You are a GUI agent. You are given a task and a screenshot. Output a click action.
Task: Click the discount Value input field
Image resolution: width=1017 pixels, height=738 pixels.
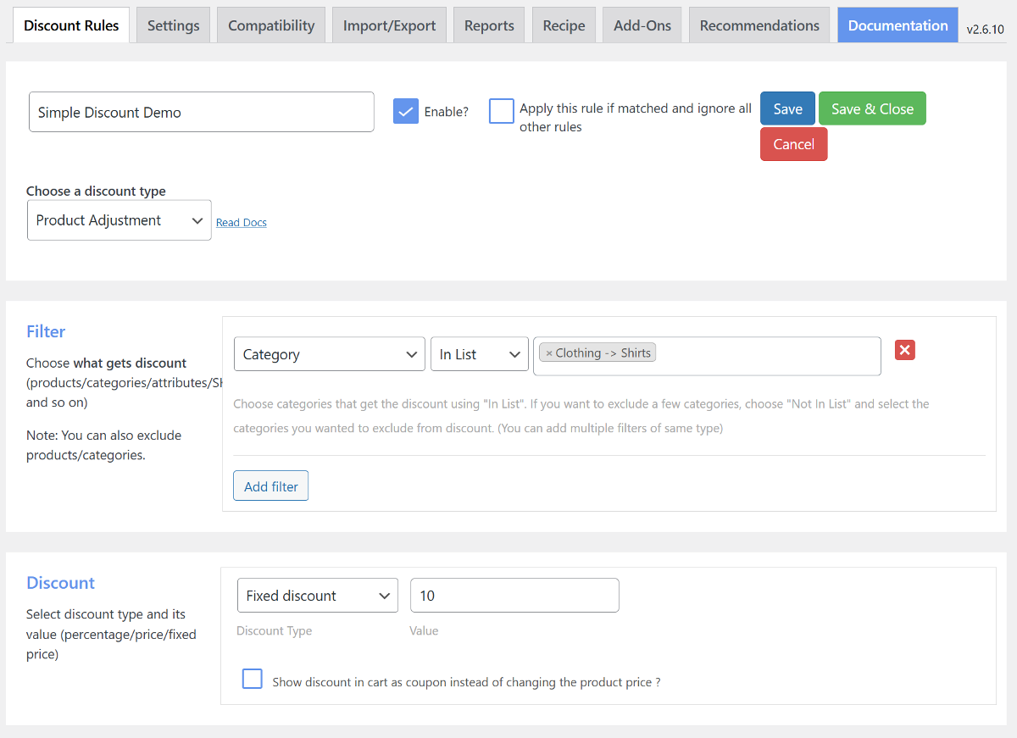(514, 596)
